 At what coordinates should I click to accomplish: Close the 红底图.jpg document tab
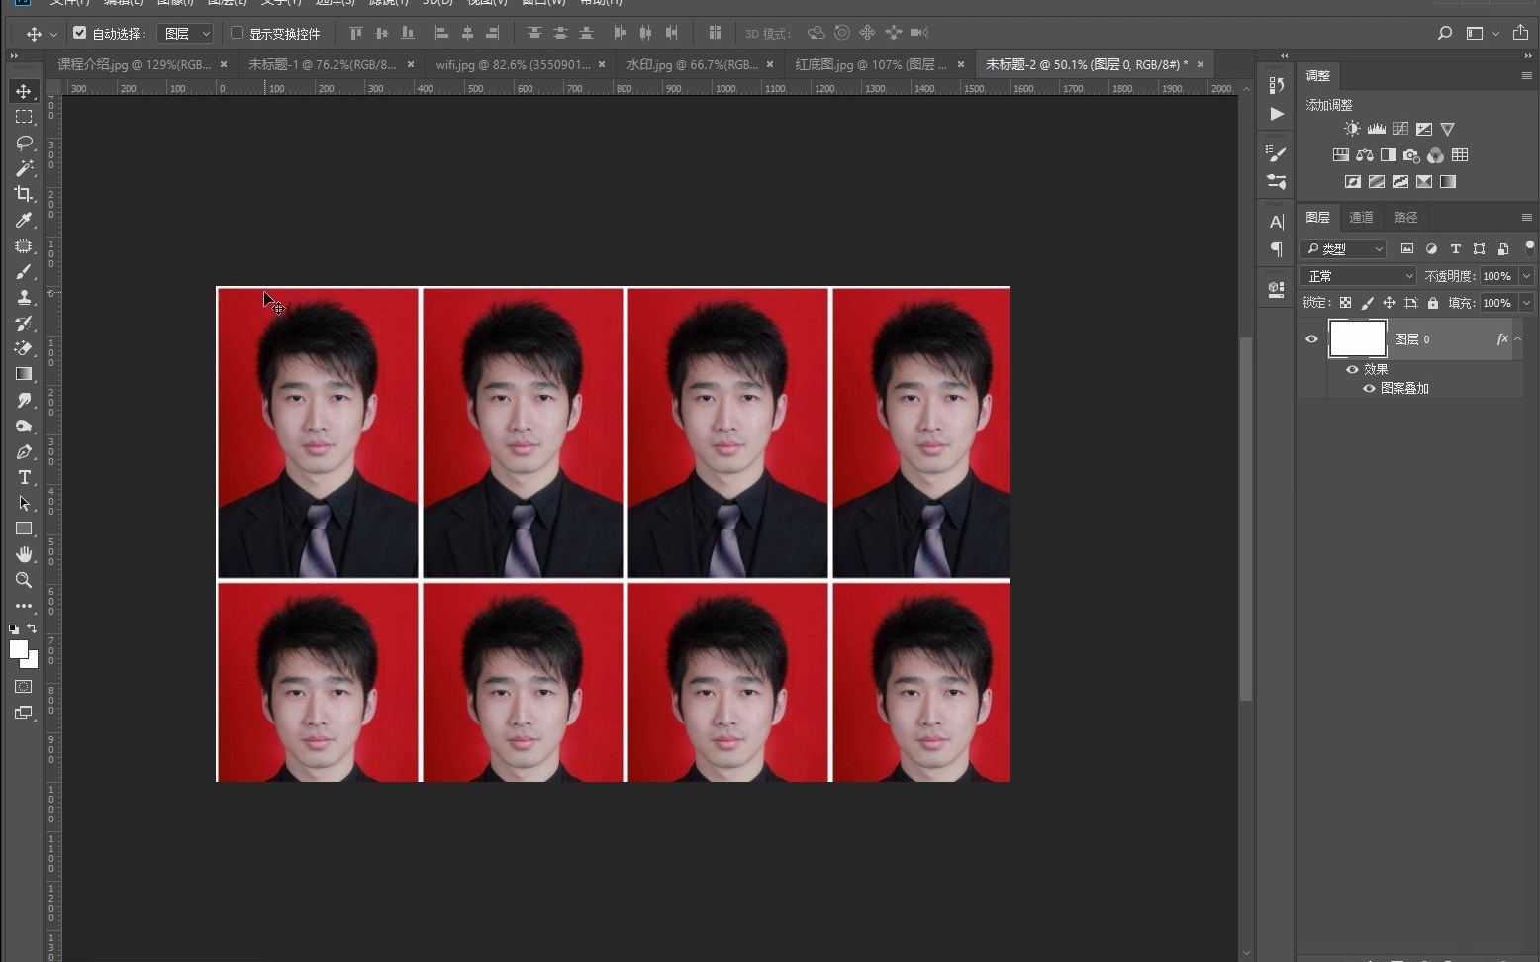[x=960, y=65]
